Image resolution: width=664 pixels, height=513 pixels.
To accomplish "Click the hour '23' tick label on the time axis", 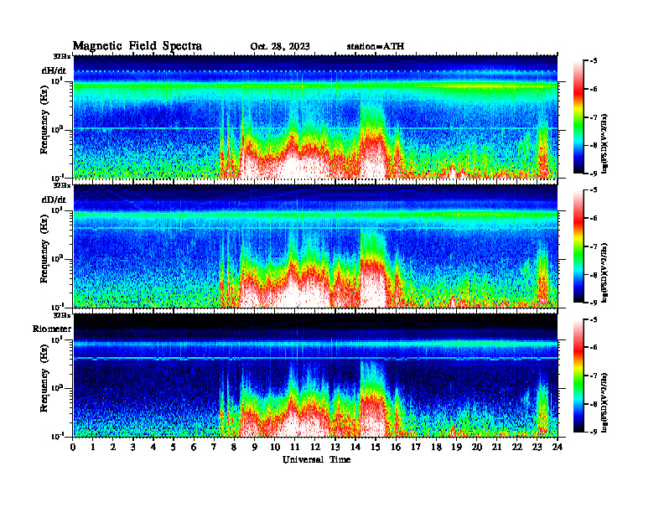I will pyautogui.click(x=537, y=448).
